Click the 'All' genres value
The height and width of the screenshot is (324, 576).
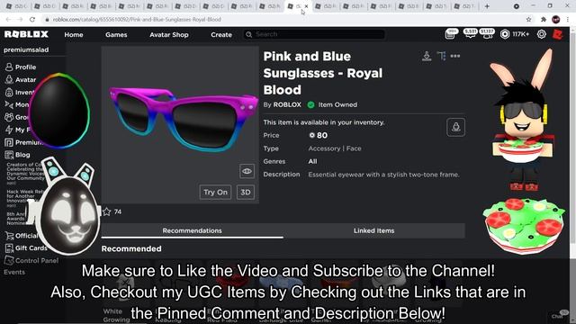[x=312, y=161]
